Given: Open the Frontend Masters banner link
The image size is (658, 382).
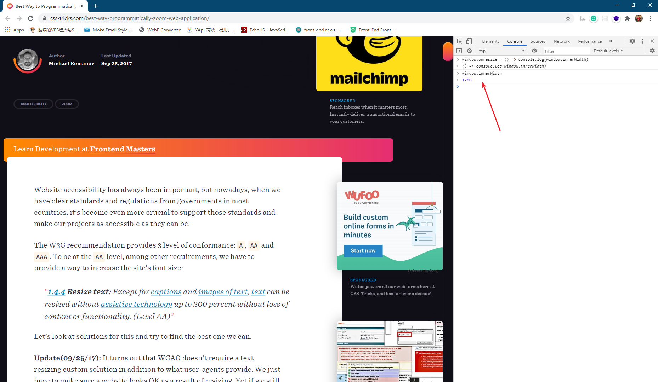Looking at the screenshot, I should (122, 149).
